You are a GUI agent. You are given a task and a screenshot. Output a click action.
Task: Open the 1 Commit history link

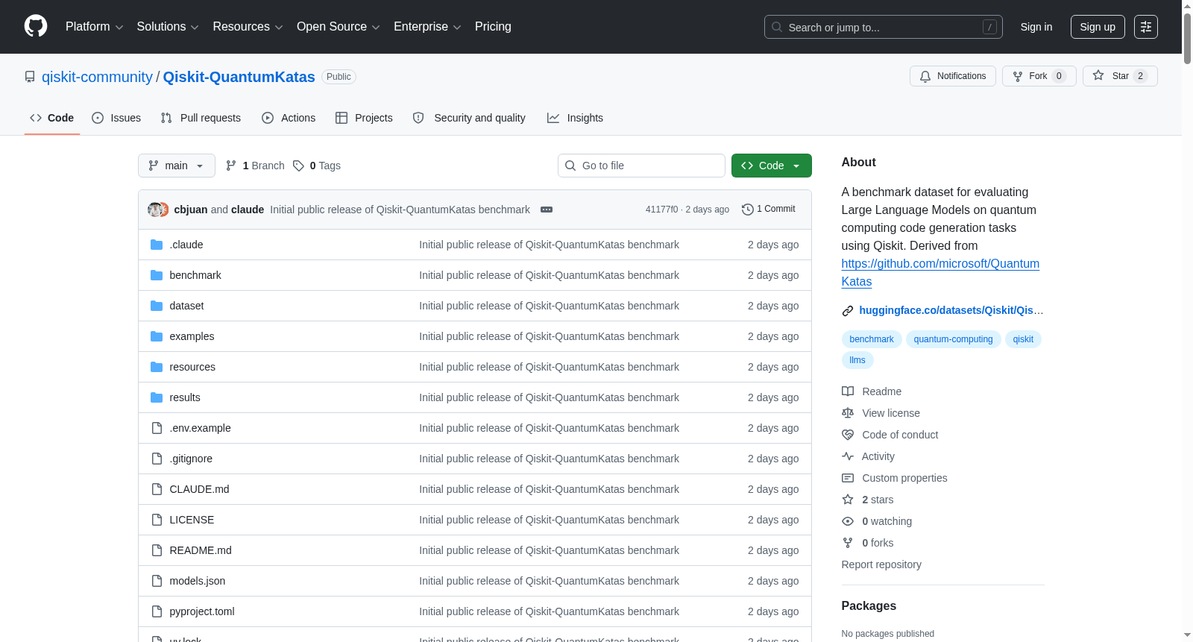(x=769, y=210)
